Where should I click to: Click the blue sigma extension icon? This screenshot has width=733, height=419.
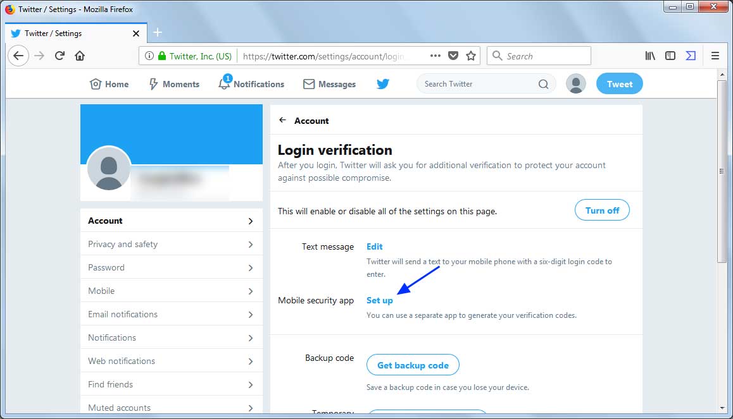pyautogui.click(x=691, y=56)
